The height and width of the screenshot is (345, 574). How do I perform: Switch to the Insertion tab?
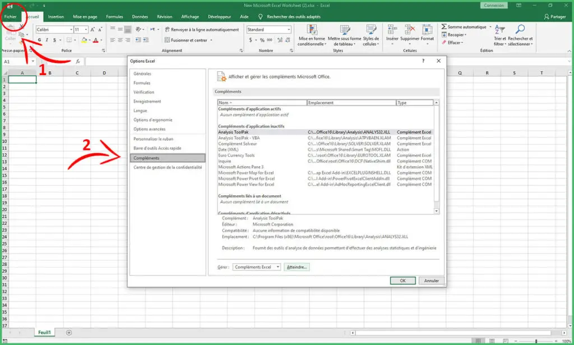pyautogui.click(x=55, y=16)
